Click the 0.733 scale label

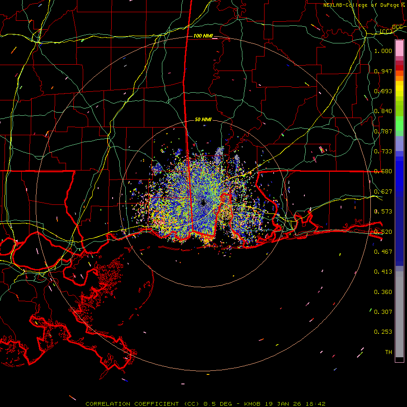pos(383,151)
